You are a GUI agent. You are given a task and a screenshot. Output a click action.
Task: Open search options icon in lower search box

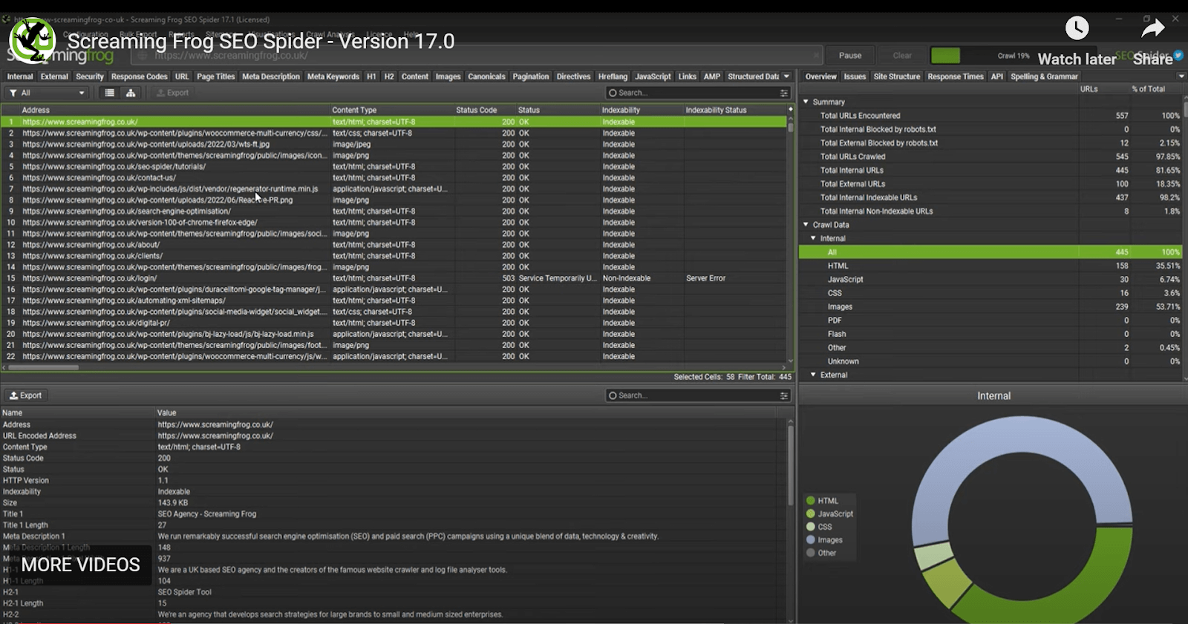tap(784, 395)
